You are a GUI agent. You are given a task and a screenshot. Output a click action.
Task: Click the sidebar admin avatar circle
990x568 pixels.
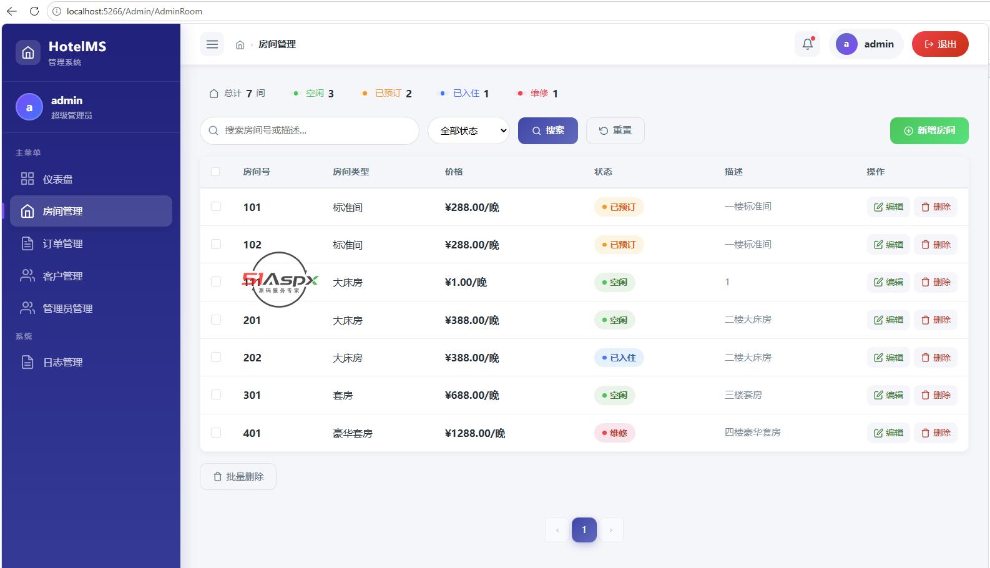(29, 107)
